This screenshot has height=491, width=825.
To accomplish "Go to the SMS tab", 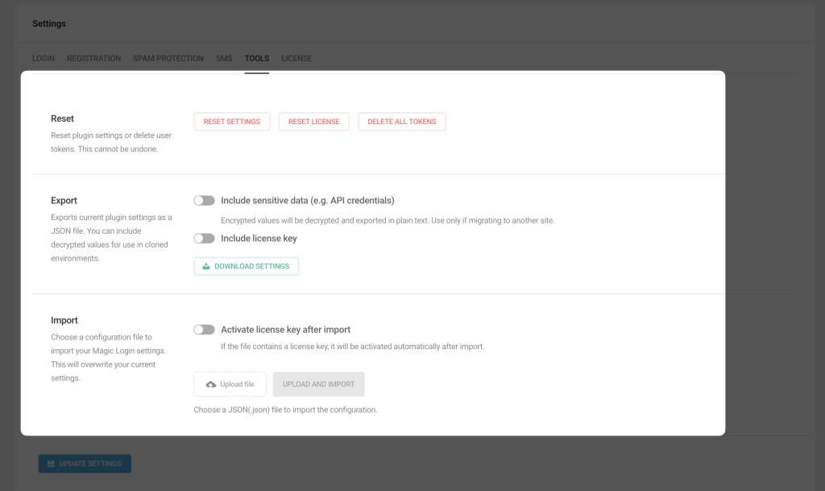I will (224, 58).
